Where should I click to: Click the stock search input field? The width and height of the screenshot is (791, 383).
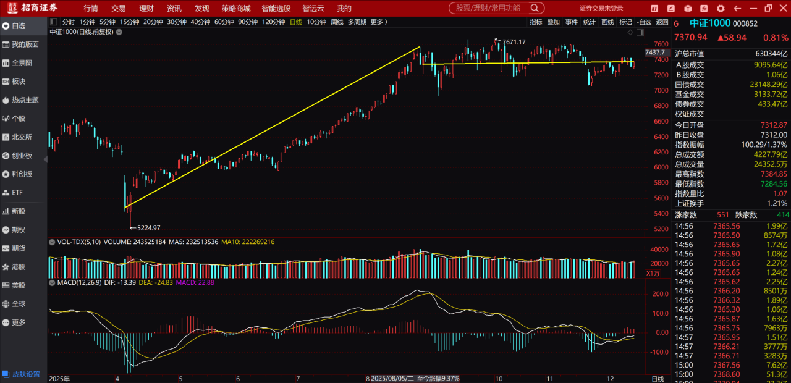point(488,8)
